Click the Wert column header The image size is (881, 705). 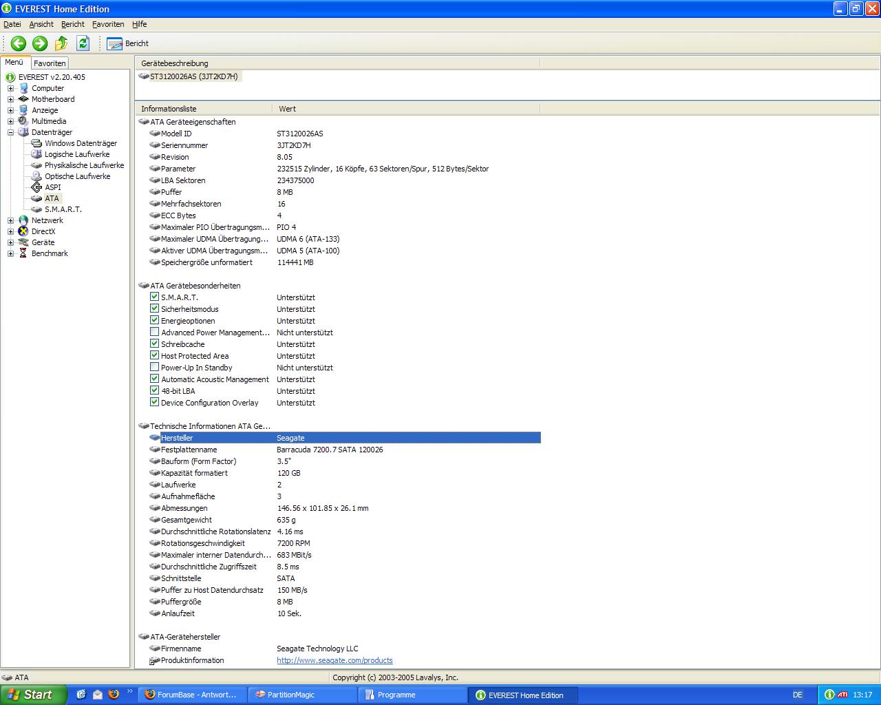(x=406, y=109)
